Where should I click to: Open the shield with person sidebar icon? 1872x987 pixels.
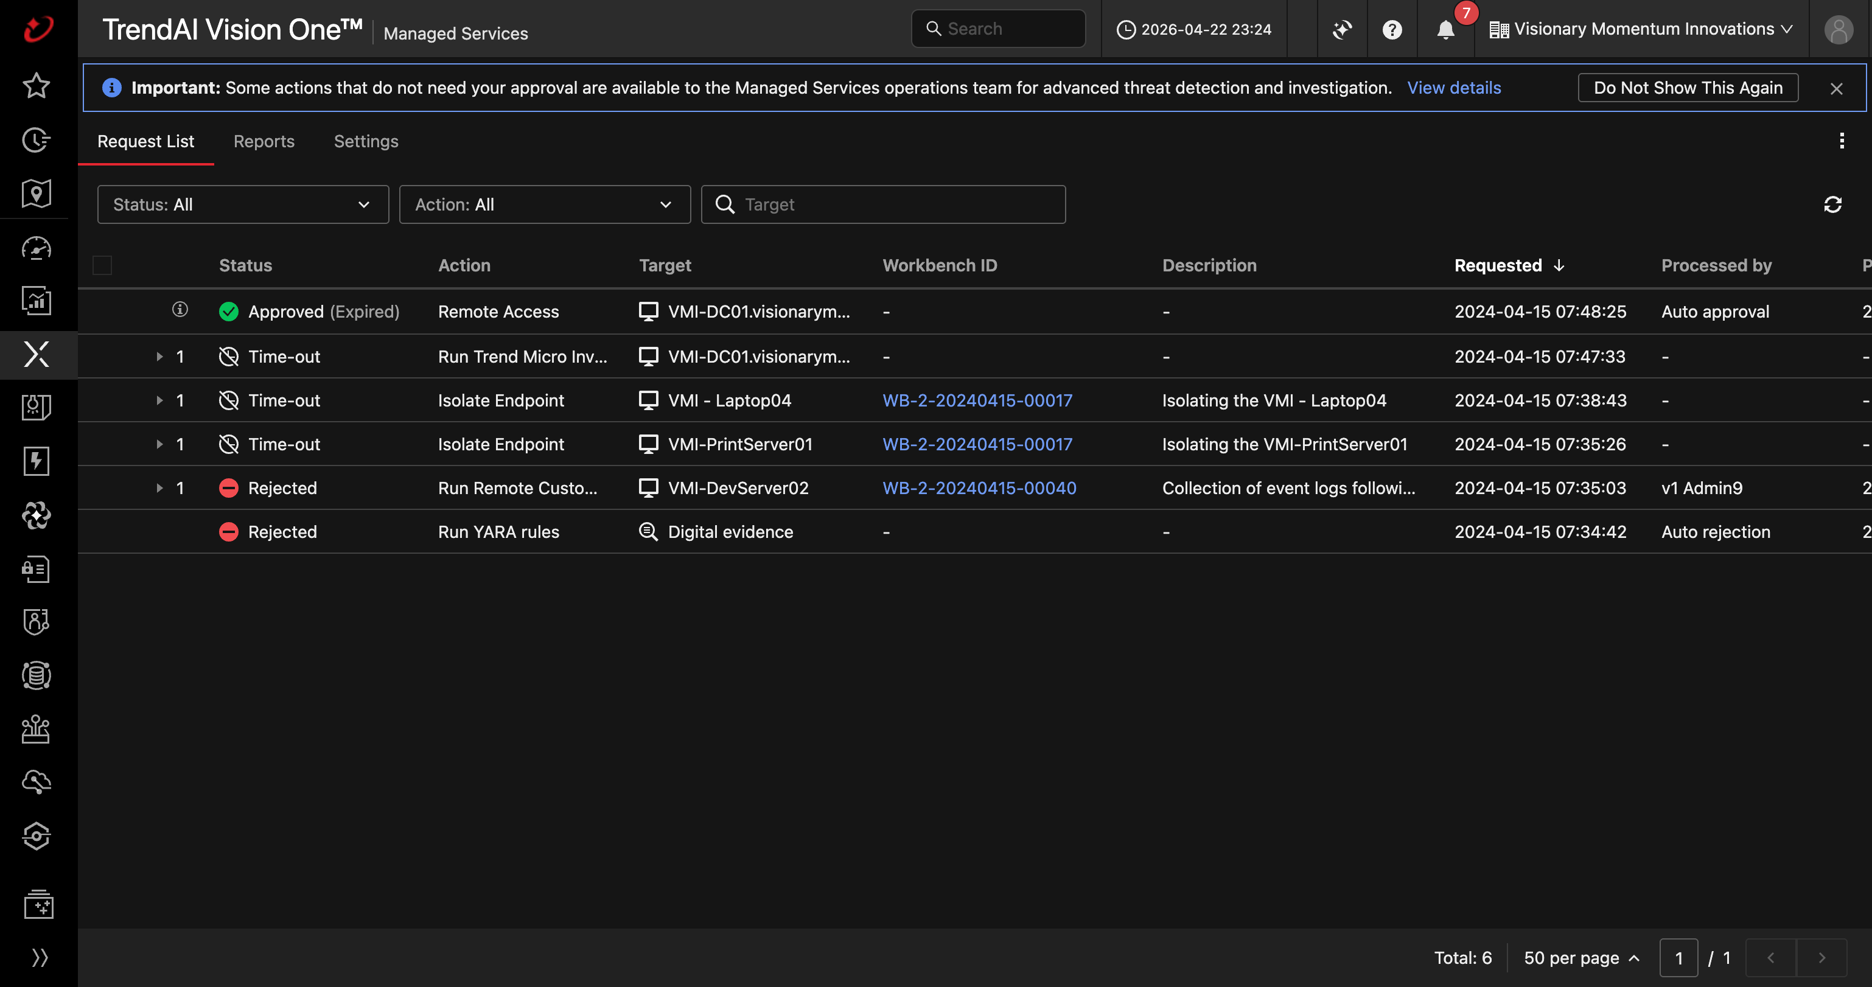(37, 621)
